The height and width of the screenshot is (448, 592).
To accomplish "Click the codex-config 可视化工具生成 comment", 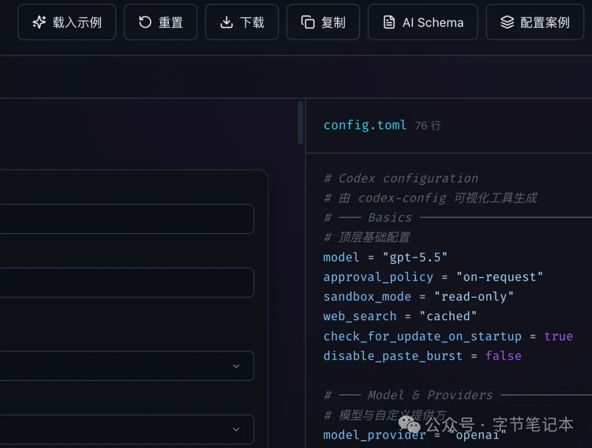I will tap(430, 198).
